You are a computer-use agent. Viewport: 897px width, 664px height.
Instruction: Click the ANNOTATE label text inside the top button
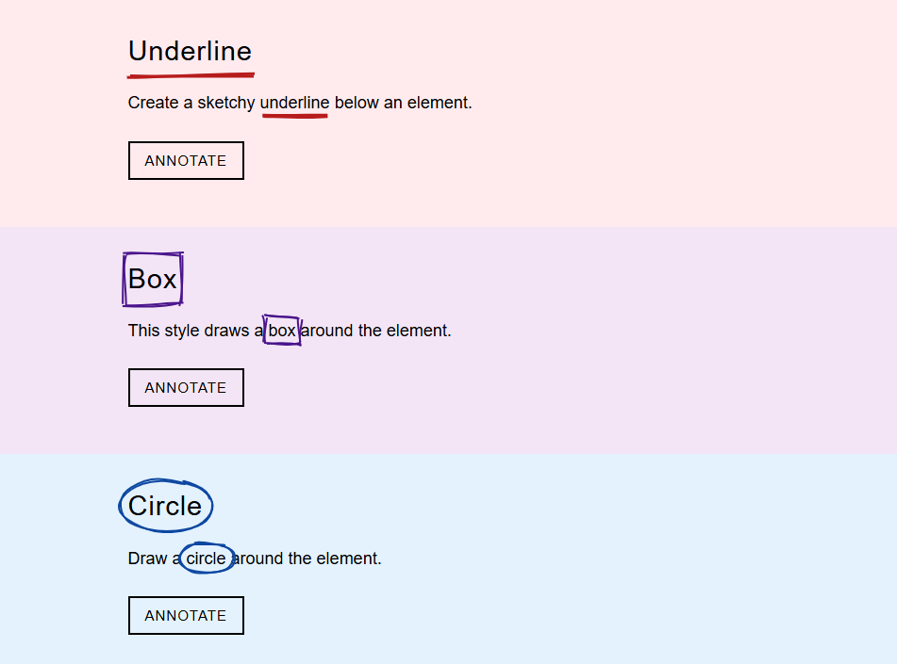click(x=185, y=160)
